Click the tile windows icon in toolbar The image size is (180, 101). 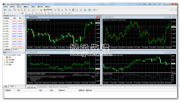click(73, 10)
